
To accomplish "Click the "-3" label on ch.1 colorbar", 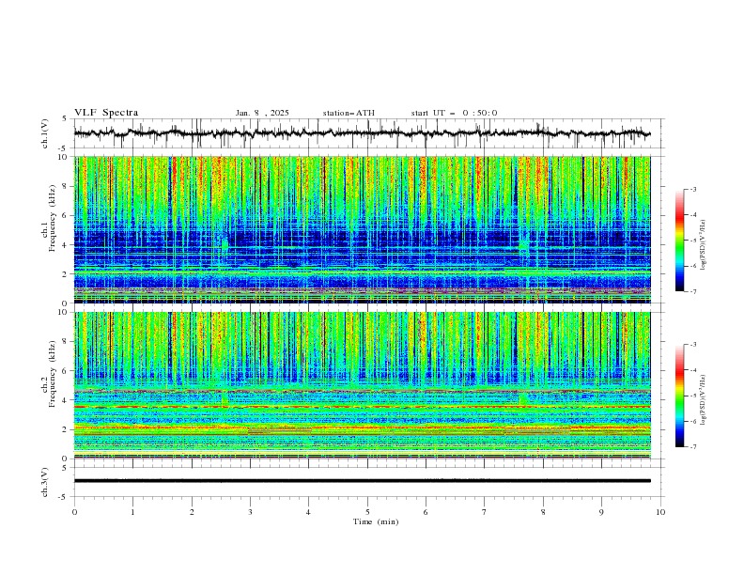I will click(692, 190).
